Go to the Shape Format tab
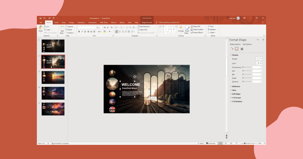This screenshot has width=303, height=159. (x=147, y=22)
